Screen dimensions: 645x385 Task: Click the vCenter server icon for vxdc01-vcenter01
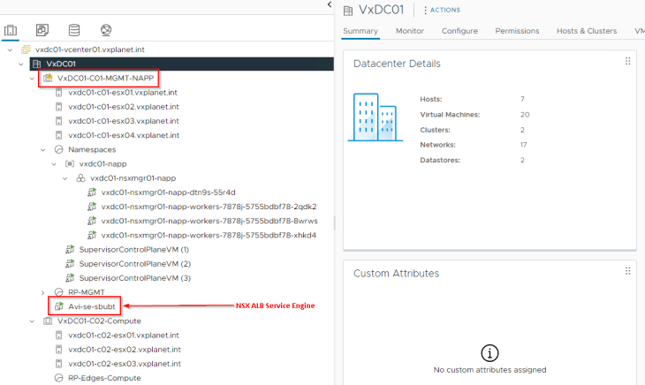(x=26, y=49)
